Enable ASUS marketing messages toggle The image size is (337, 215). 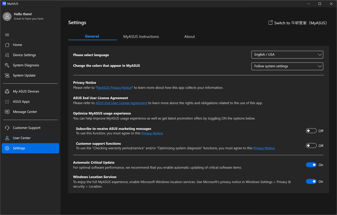[x=311, y=131]
